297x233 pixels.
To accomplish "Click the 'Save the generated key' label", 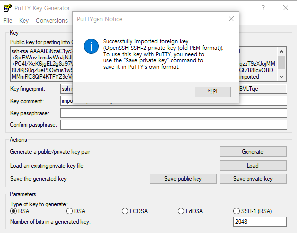I will click(39, 179).
